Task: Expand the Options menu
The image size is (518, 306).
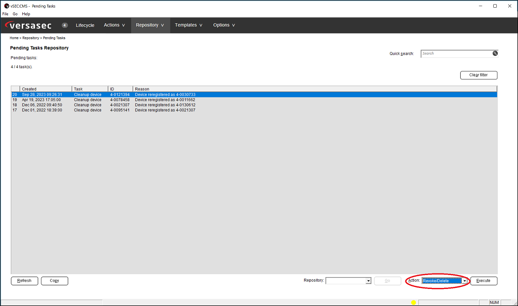Action: pyautogui.click(x=224, y=25)
